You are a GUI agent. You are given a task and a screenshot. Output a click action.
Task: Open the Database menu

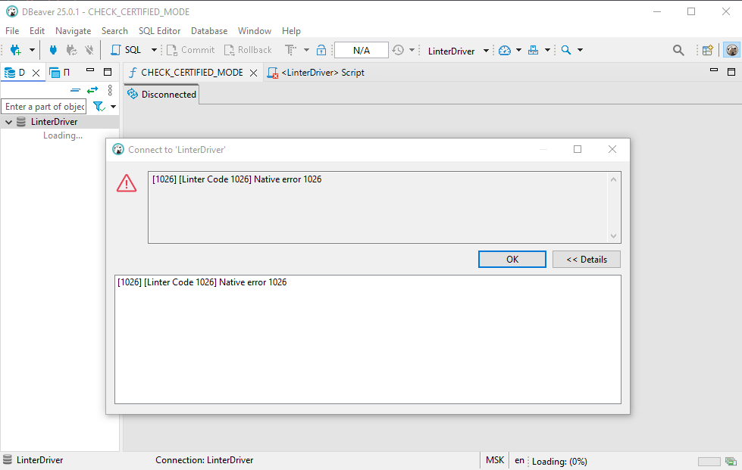point(208,31)
